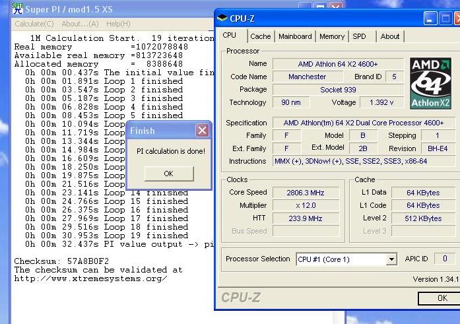Switch to the About tab in CPU-Z
This screenshot has height=324, width=460.
click(390, 36)
